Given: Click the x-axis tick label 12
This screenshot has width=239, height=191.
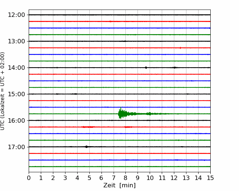Looking at the screenshot, I should click(174, 178).
